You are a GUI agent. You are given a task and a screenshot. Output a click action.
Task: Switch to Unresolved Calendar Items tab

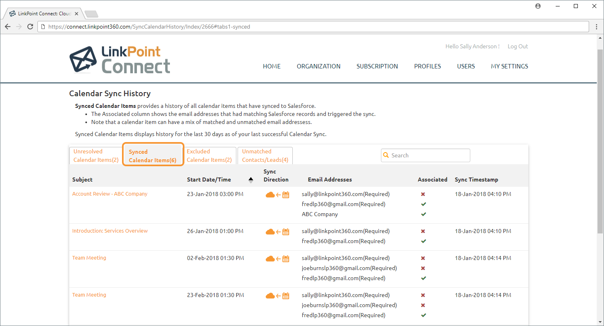(96, 156)
